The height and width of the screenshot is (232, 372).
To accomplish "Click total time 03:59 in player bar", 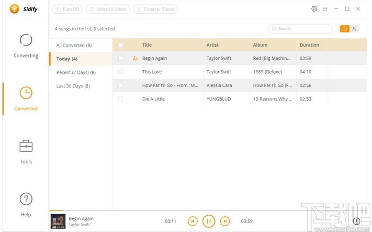I will click(246, 222).
